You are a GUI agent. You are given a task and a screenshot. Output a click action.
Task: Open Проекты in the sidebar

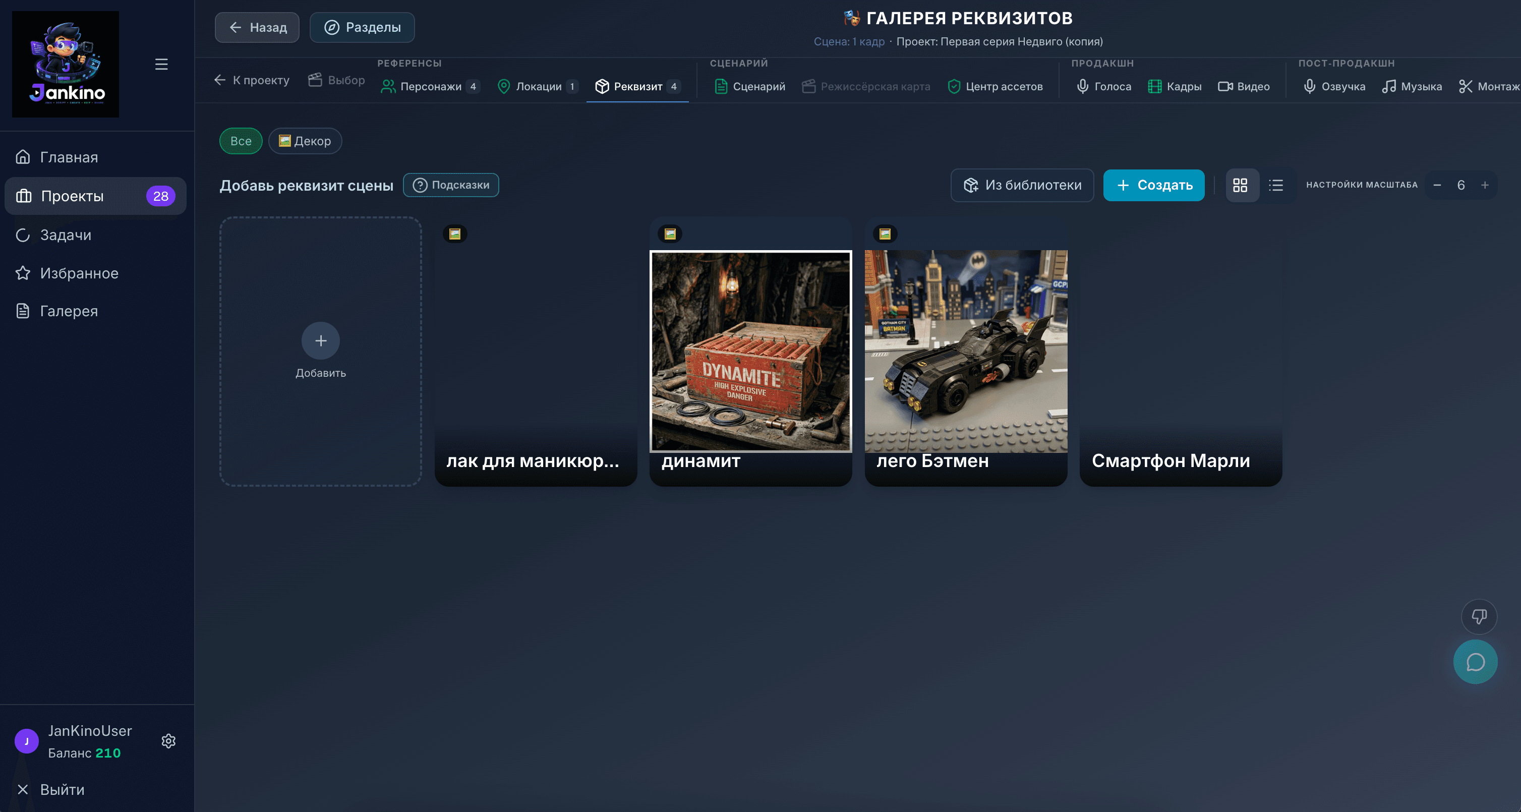(96, 196)
